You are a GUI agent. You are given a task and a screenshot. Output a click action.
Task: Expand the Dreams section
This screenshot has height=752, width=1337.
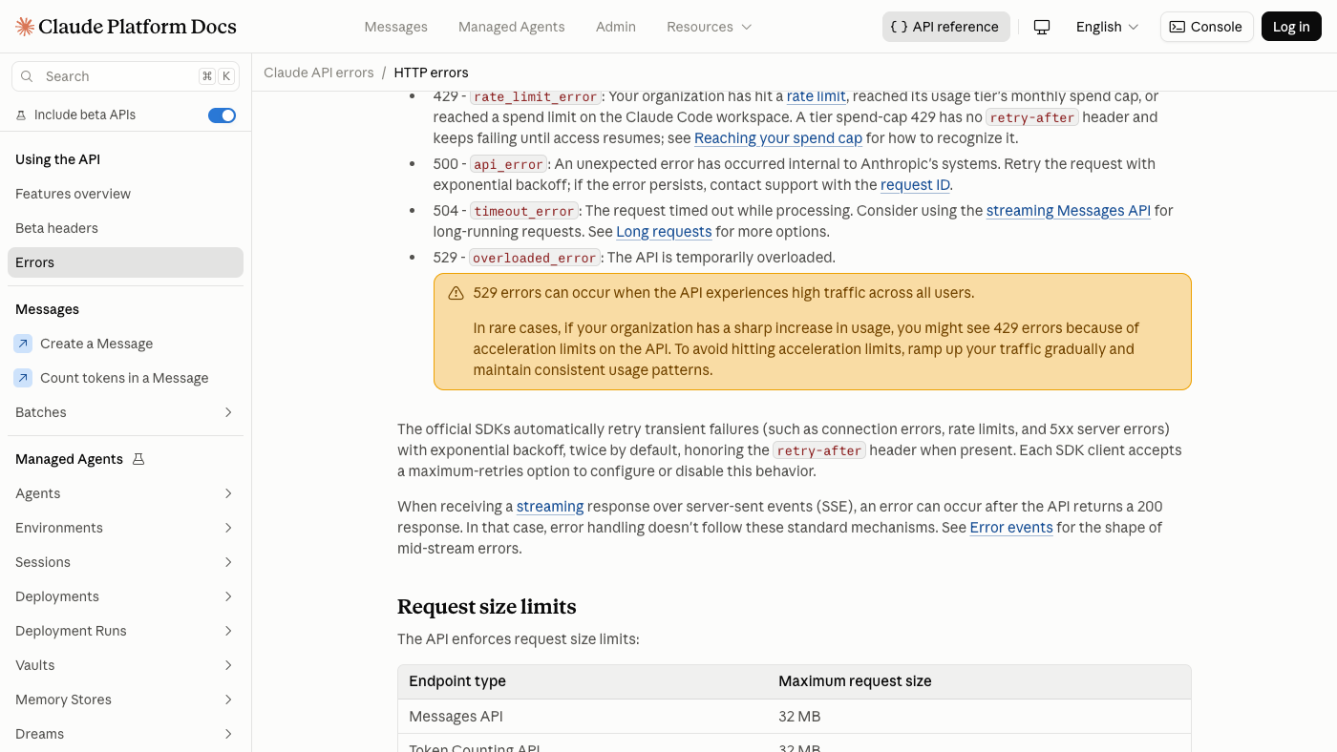(x=125, y=734)
